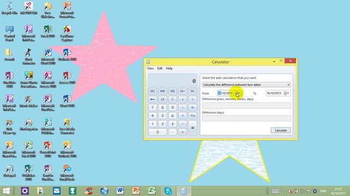
Task: Click the backspace arrow key on Calculator
Action: coord(153,99)
